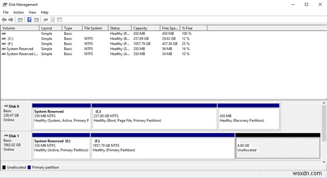Sort by the % Free column header
This screenshot has height=178, width=327.
pyautogui.click(x=193, y=28)
